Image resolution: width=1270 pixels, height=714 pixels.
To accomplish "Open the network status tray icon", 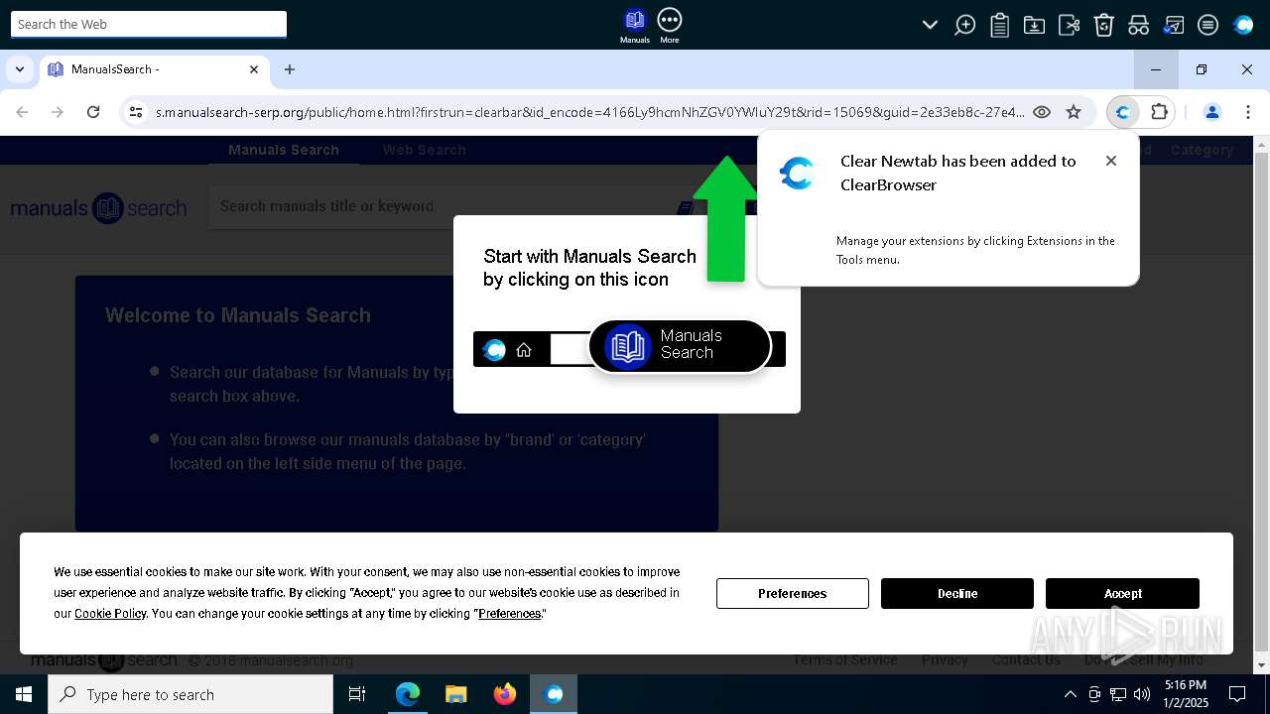I will tap(1118, 694).
